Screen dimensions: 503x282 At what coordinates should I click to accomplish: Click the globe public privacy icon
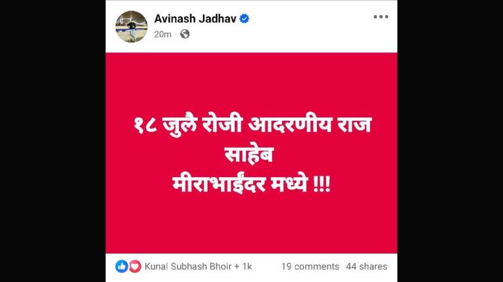pos(185,34)
